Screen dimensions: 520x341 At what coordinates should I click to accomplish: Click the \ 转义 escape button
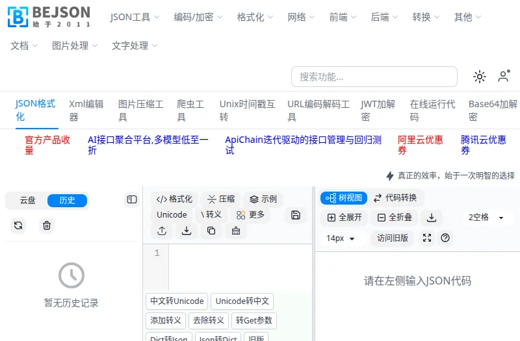tap(212, 215)
